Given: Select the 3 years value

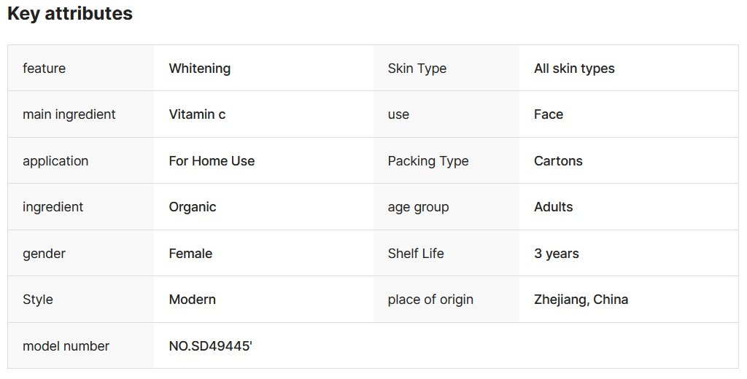Looking at the screenshot, I should [x=557, y=254].
